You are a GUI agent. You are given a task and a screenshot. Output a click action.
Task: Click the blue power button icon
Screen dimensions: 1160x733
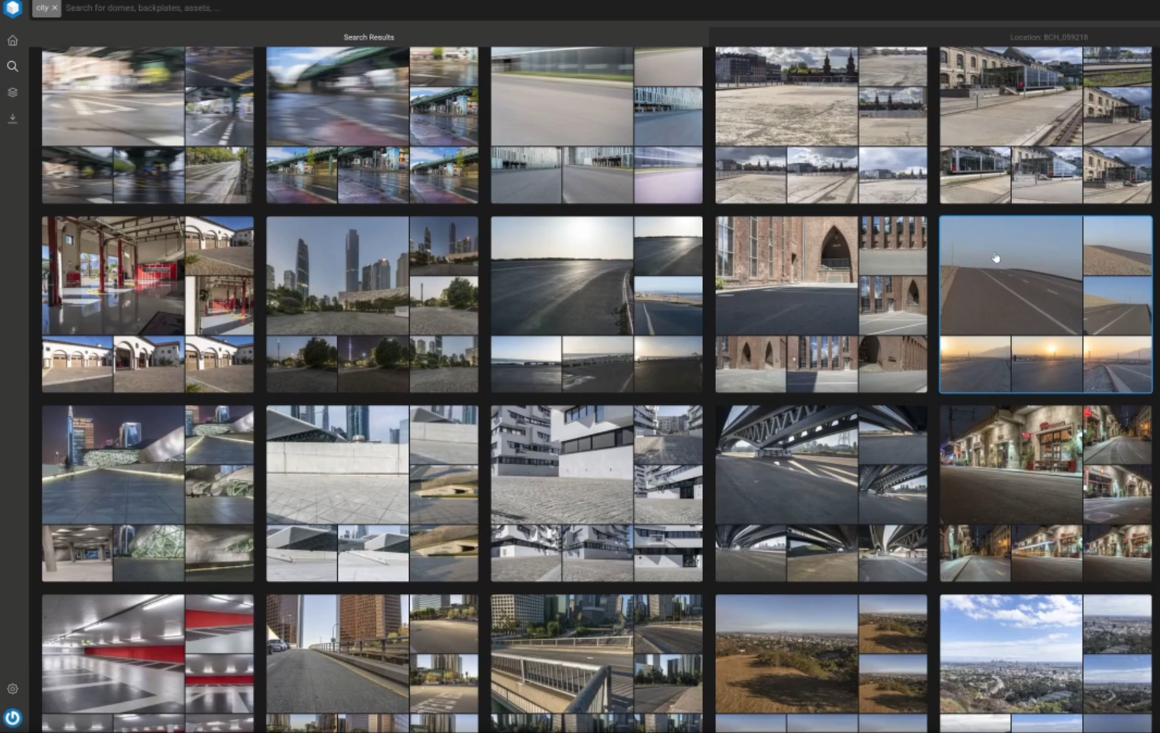12,718
